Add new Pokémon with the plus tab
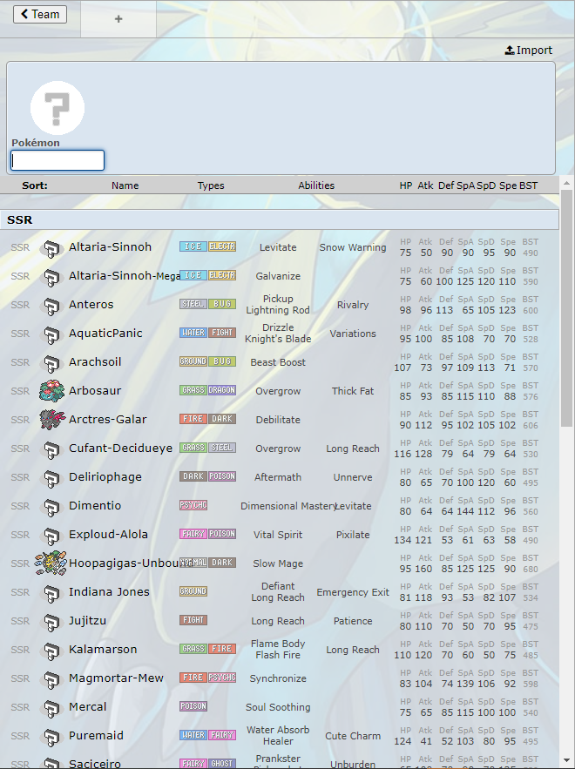 point(118,18)
